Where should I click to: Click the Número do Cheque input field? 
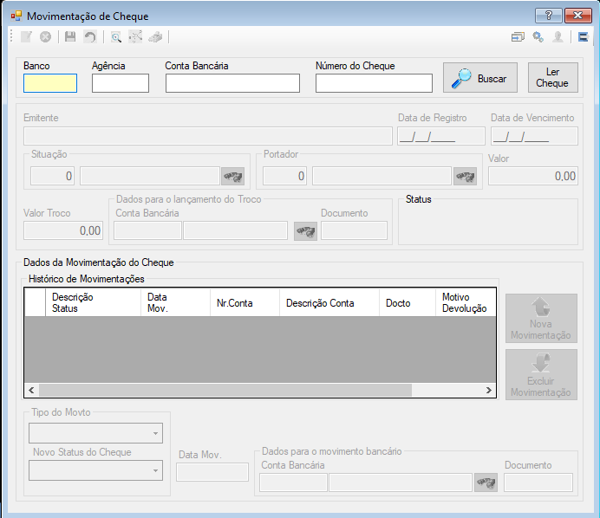pyautogui.click(x=374, y=83)
